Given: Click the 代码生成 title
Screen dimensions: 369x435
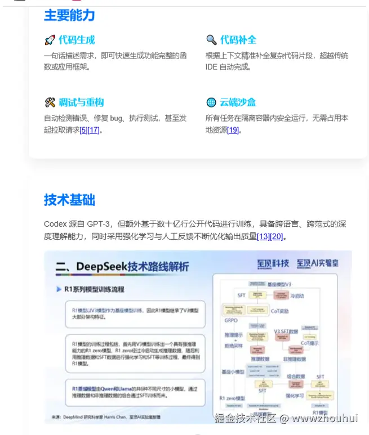Looking at the screenshot, I should click(77, 40).
